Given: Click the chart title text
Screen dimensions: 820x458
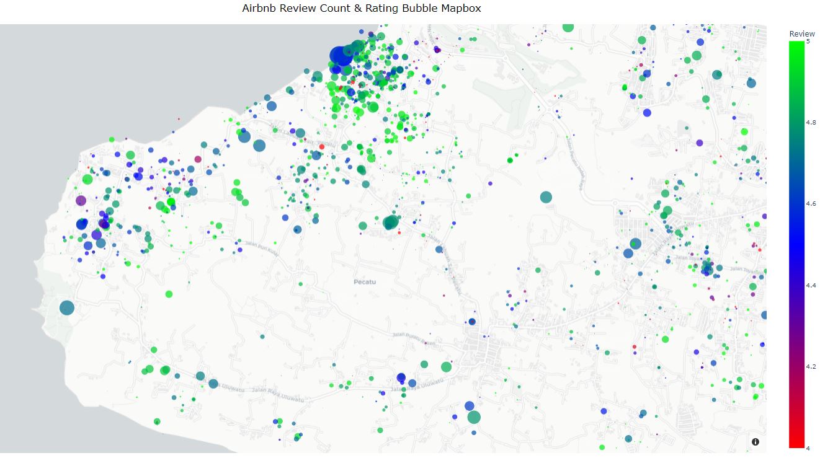Looking at the screenshot, I should click(x=361, y=9).
